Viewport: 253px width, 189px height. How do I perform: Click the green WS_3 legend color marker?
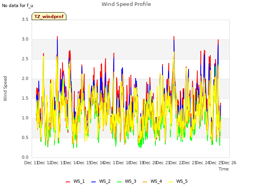point(119,182)
